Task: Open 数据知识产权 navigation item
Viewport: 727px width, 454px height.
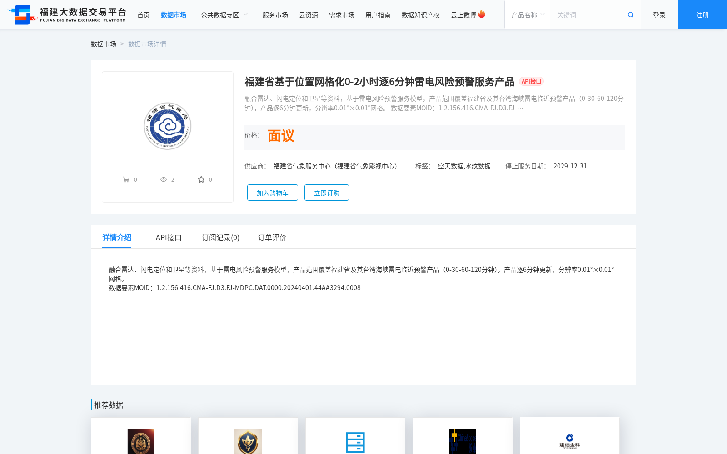Action: click(421, 15)
